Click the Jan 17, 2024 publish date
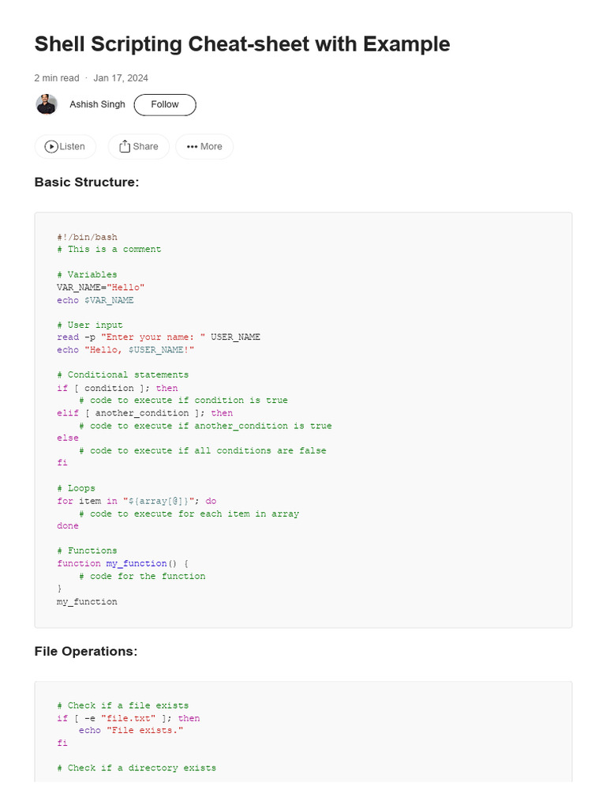 pos(121,78)
